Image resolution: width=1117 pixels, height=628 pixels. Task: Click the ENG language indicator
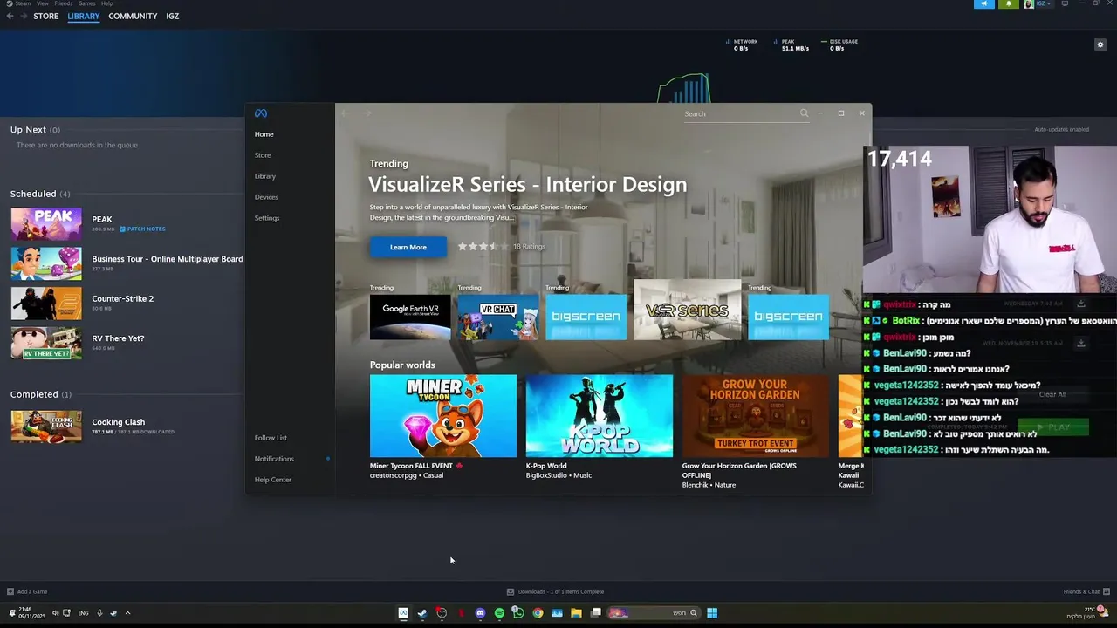pyautogui.click(x=83, y=613)
